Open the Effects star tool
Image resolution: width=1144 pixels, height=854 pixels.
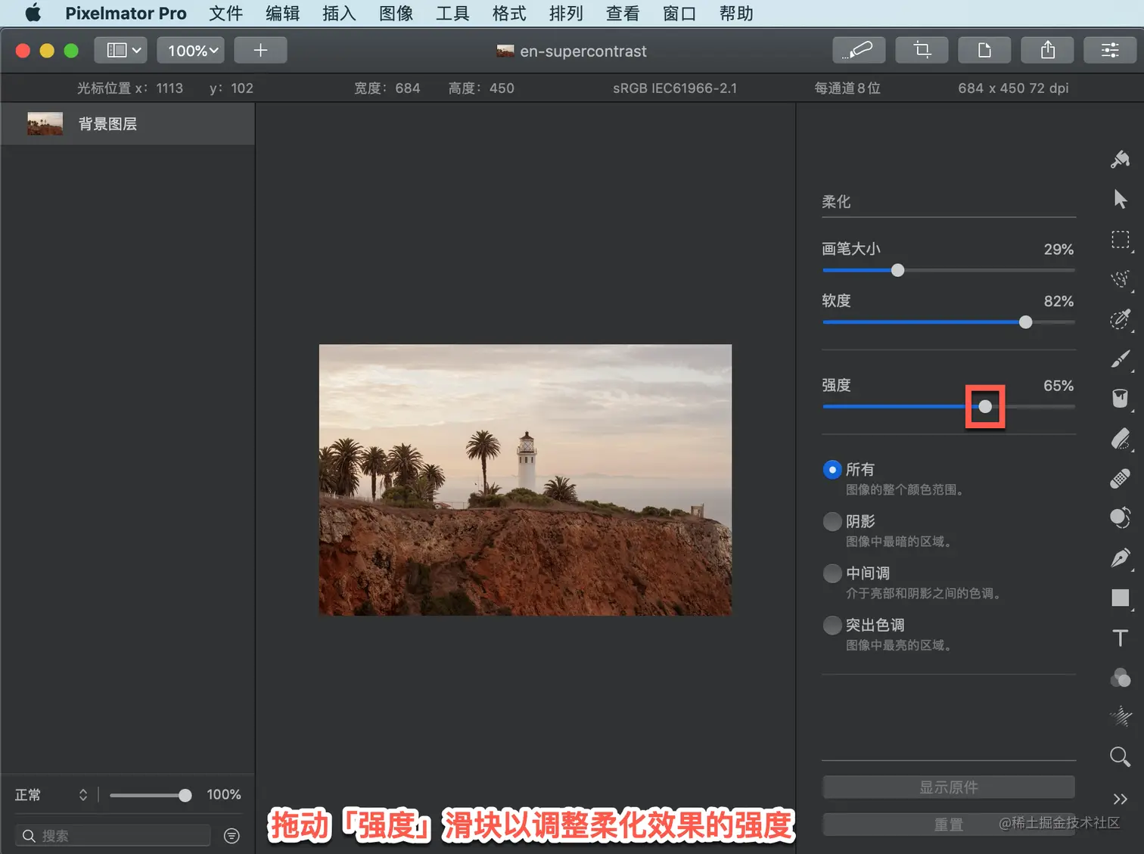click(1121, 716)
